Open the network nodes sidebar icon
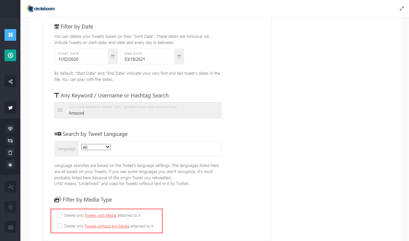The height and width of the screenshot is (241, 409). (10, 187)
